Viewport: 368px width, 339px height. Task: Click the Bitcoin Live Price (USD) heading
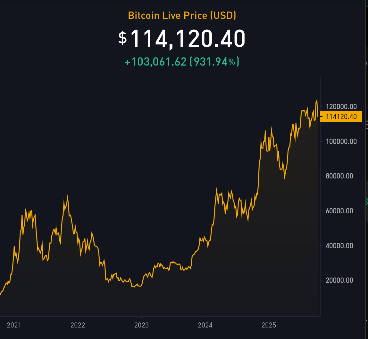tap(182, 15)
